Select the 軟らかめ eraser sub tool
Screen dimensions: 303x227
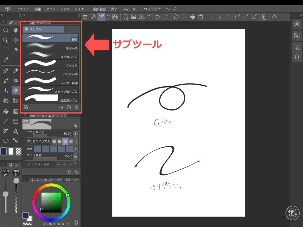pyautogui.click(x=50, y=46)
